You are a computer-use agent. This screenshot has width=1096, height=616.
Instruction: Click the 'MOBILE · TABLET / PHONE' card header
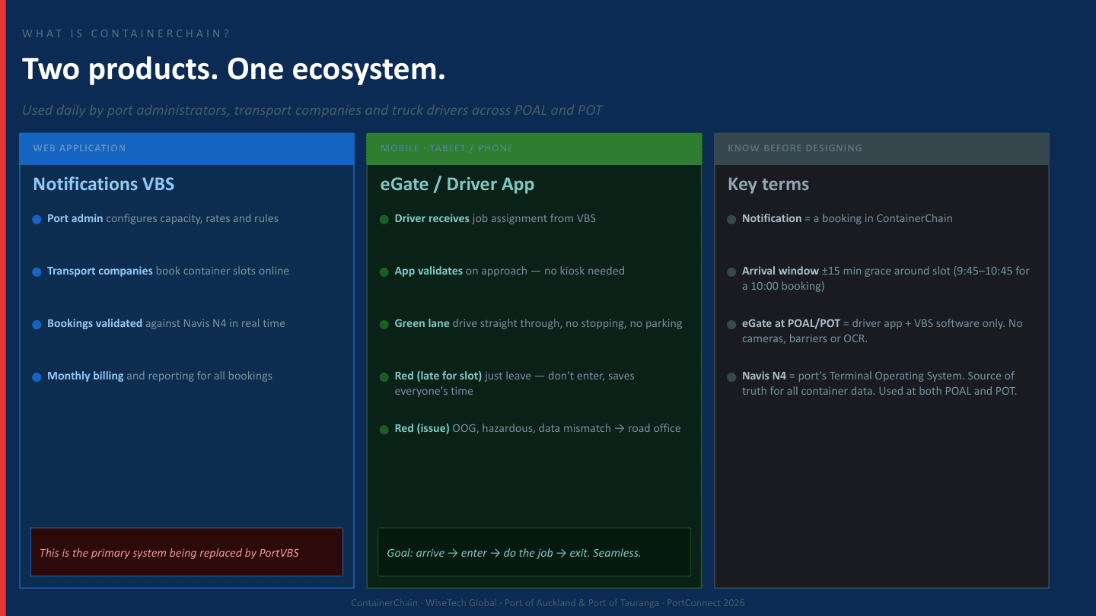pyautogui.click(x=534, y=148)
